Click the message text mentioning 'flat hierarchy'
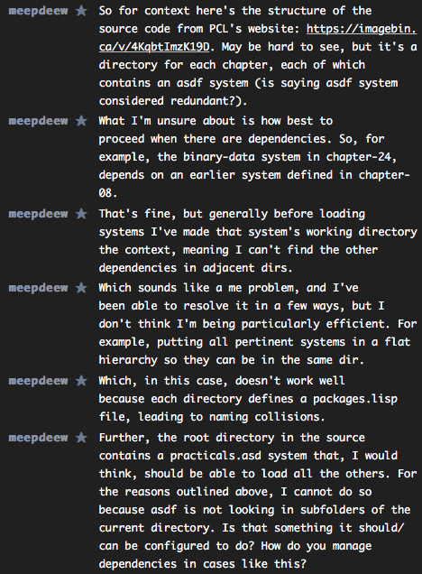Image resolution: width=422 pixels, height=574 pixels. [x=258, y=324]
